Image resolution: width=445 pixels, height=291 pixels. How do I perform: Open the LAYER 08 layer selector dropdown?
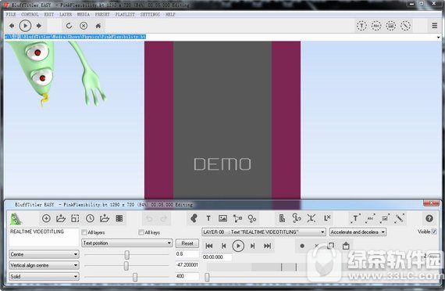point(264,232)
